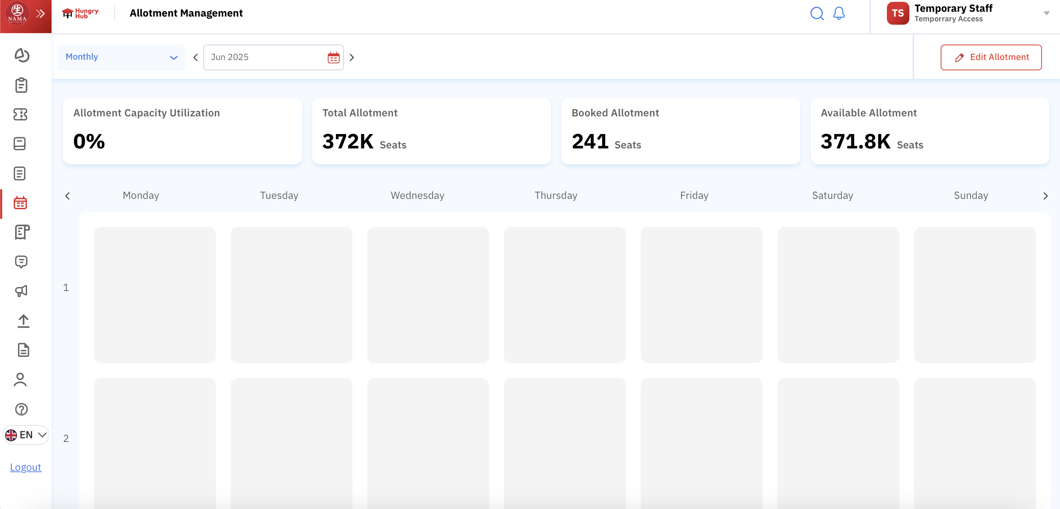Click the right arrow next to Sunday
Viewport: 1060px width, 509px height.
click(x=1045, y=196)
